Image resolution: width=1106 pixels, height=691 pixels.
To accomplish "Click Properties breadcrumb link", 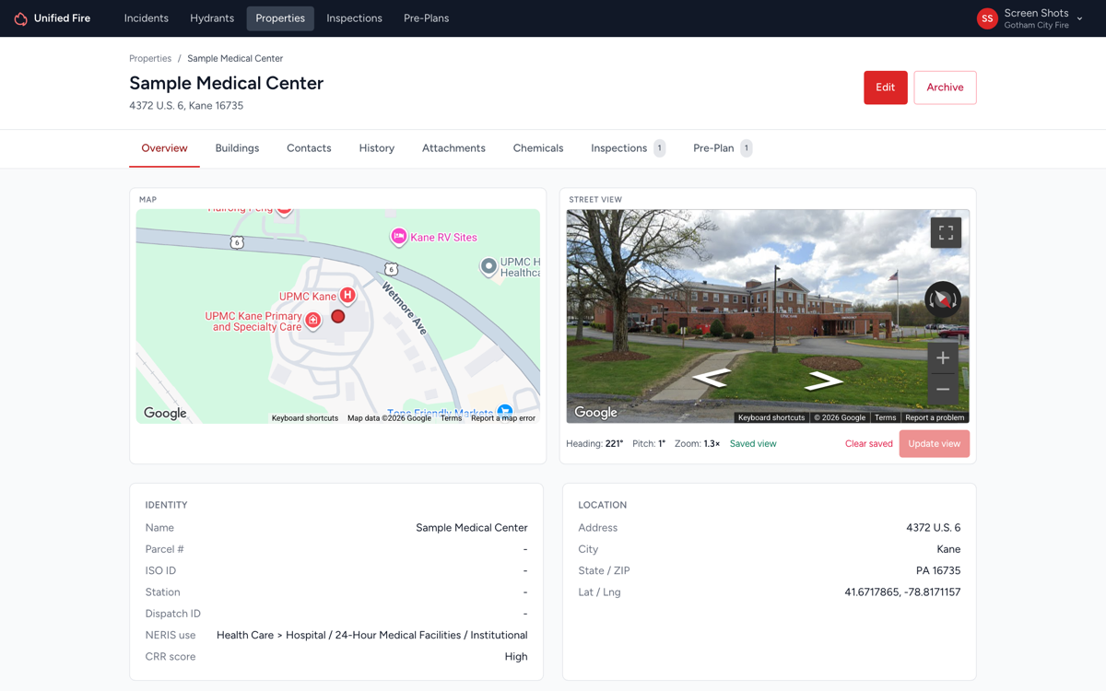I will coord(150,58).
